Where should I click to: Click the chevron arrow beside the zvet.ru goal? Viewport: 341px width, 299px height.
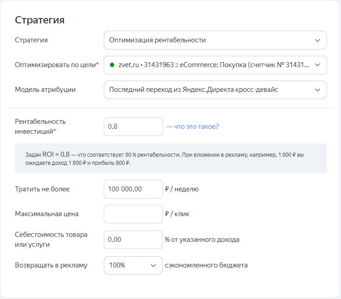coord(318,65)
